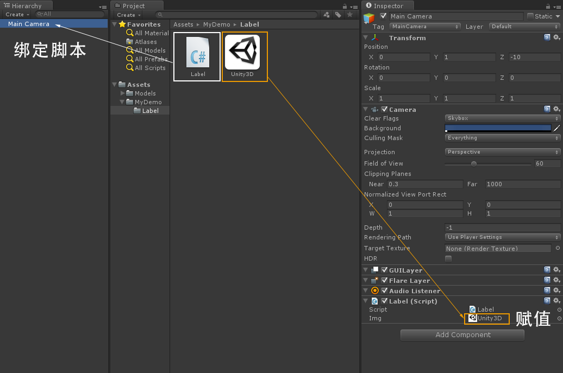Click the Img field object picker circle
The image size is (563, 373).
560,319
